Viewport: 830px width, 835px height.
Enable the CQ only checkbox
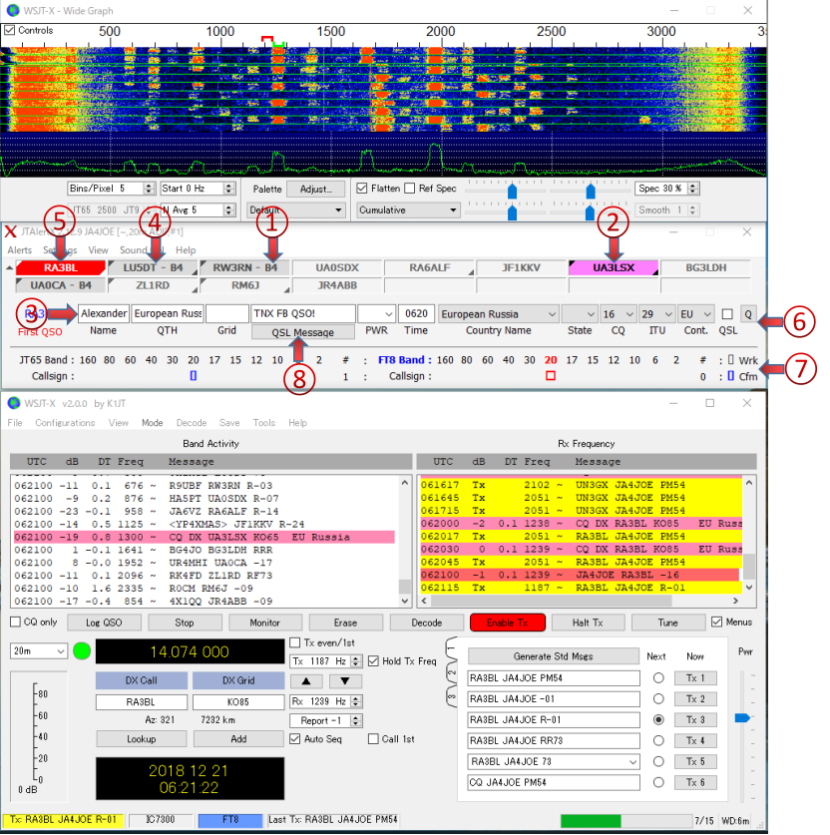15,622
